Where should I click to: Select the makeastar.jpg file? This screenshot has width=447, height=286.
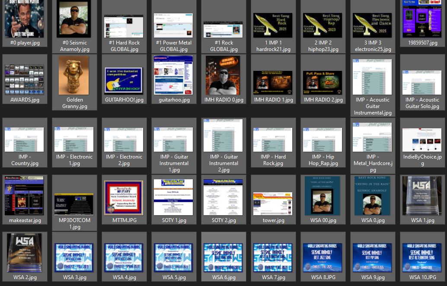[x=25, y=195]
